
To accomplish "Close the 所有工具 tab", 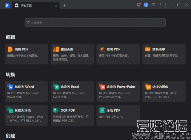I will click(56, 6).
